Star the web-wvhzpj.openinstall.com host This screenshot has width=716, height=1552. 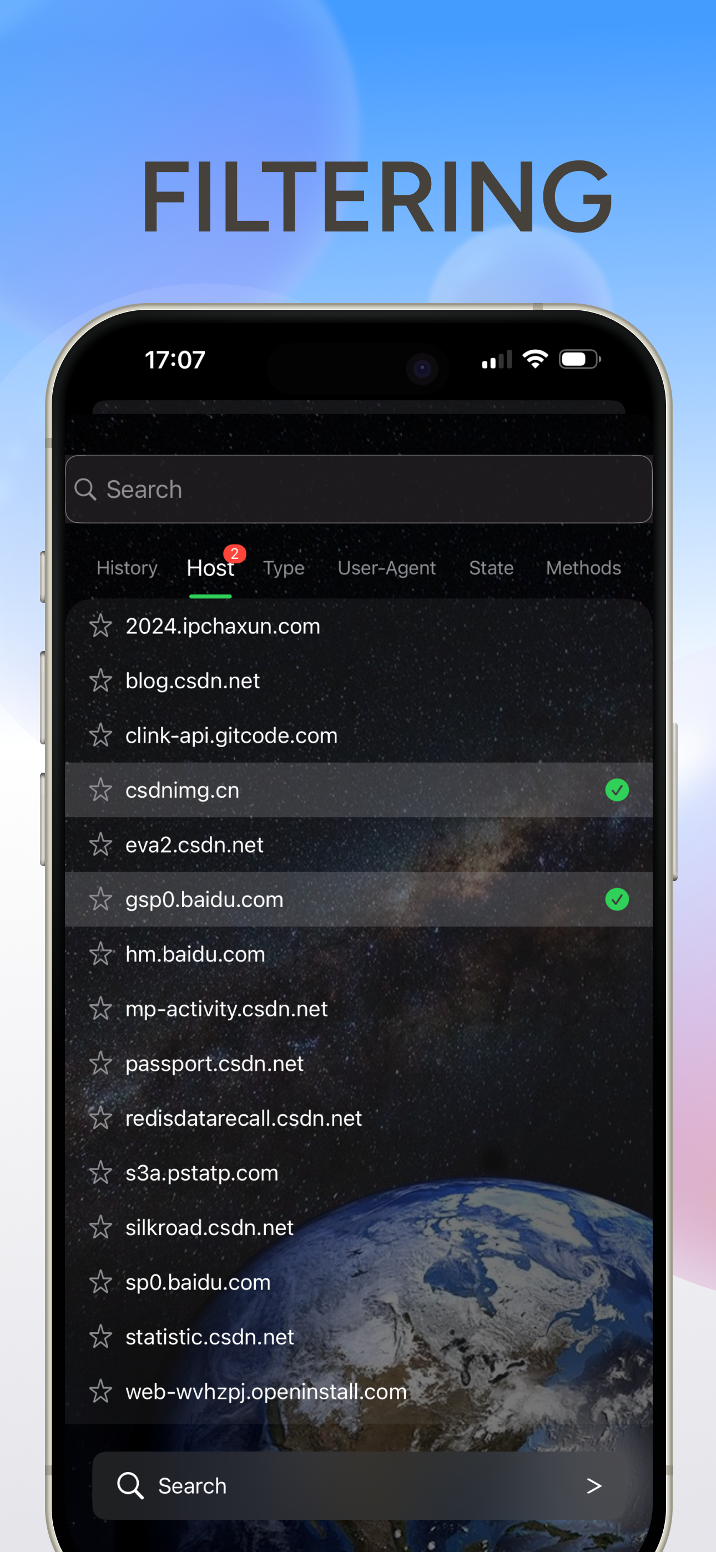(100, 1392)
